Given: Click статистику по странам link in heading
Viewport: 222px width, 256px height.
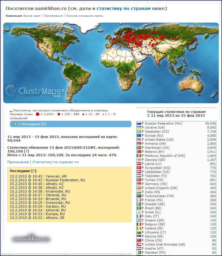Looking at the screenshot, I should [123, 9].
